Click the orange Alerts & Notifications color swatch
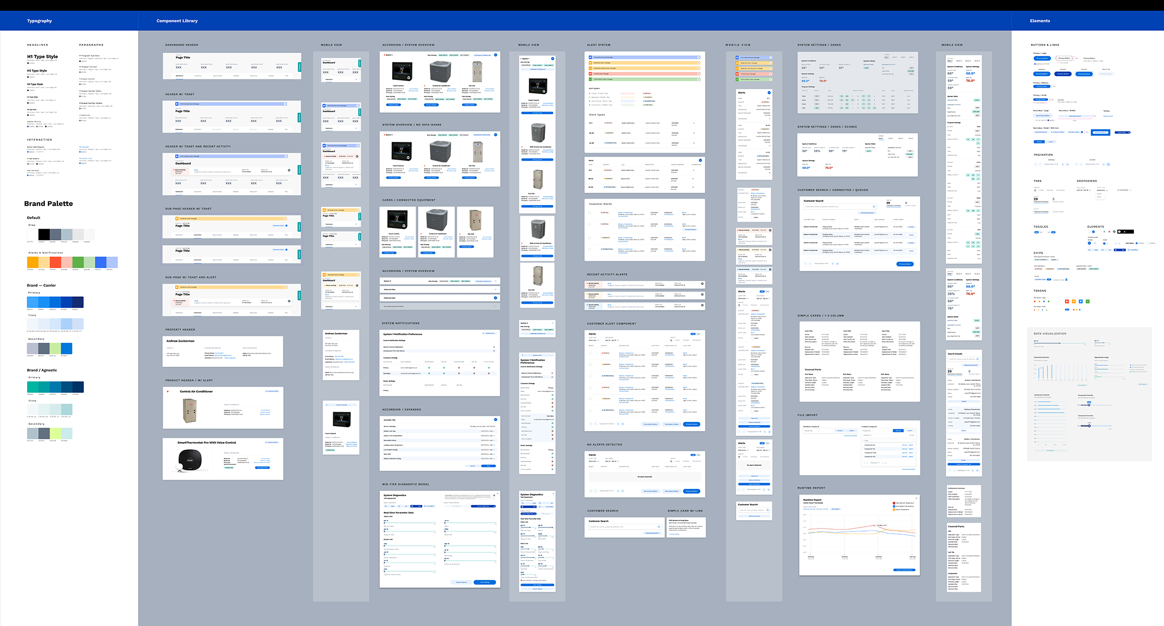Image resolution: width=1164 pixels, height=626 pixels. 32,262
